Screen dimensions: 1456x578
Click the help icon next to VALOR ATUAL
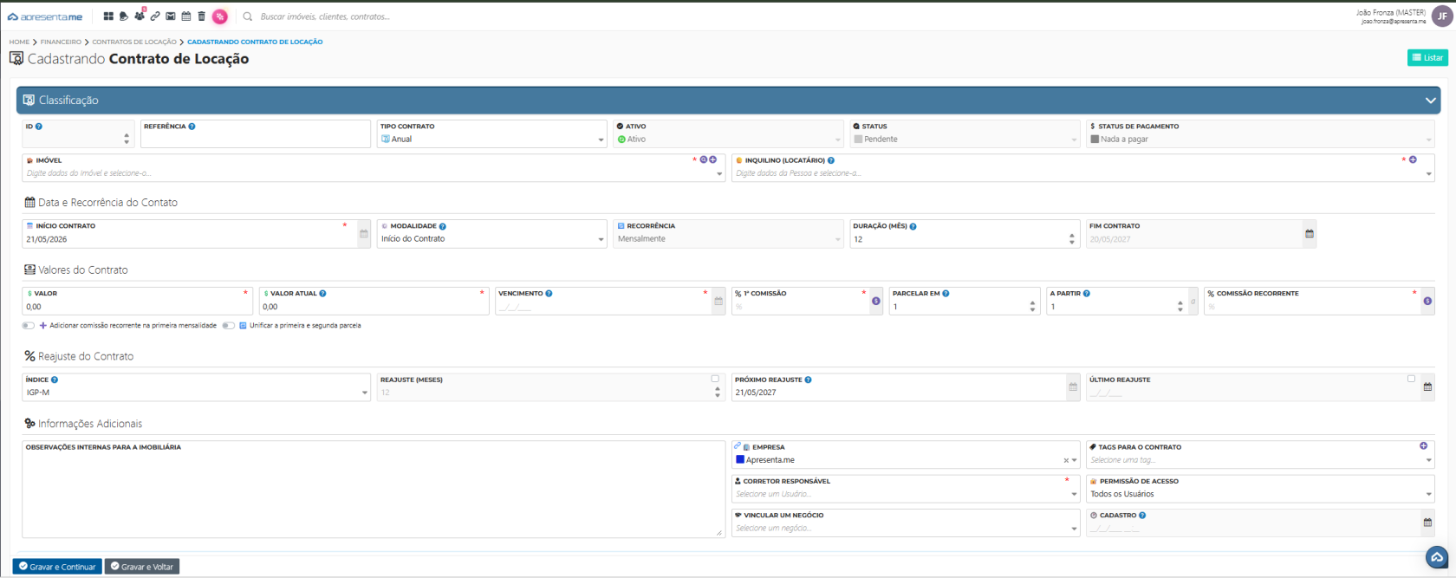322,294
